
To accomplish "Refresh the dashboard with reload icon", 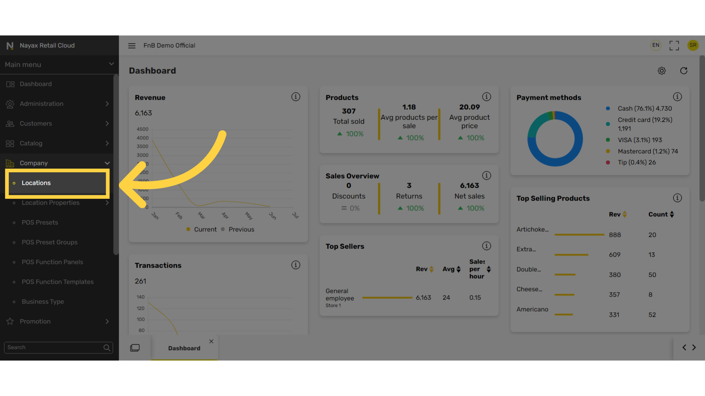I will point(684,71).
